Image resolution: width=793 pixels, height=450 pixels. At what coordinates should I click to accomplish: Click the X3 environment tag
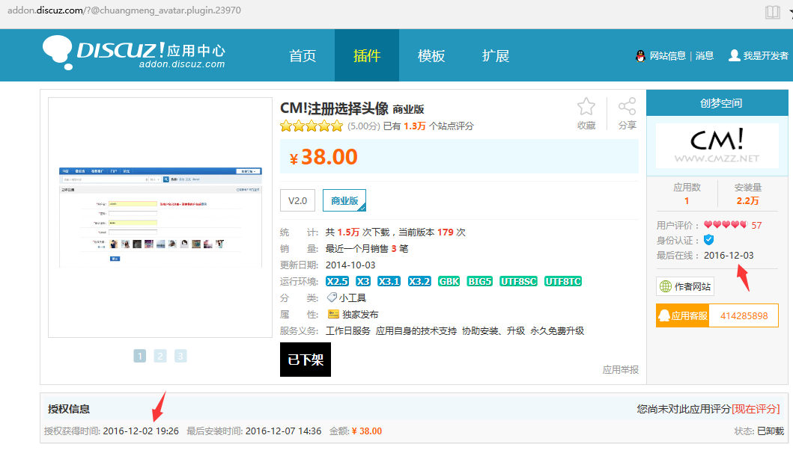point(363,281)
